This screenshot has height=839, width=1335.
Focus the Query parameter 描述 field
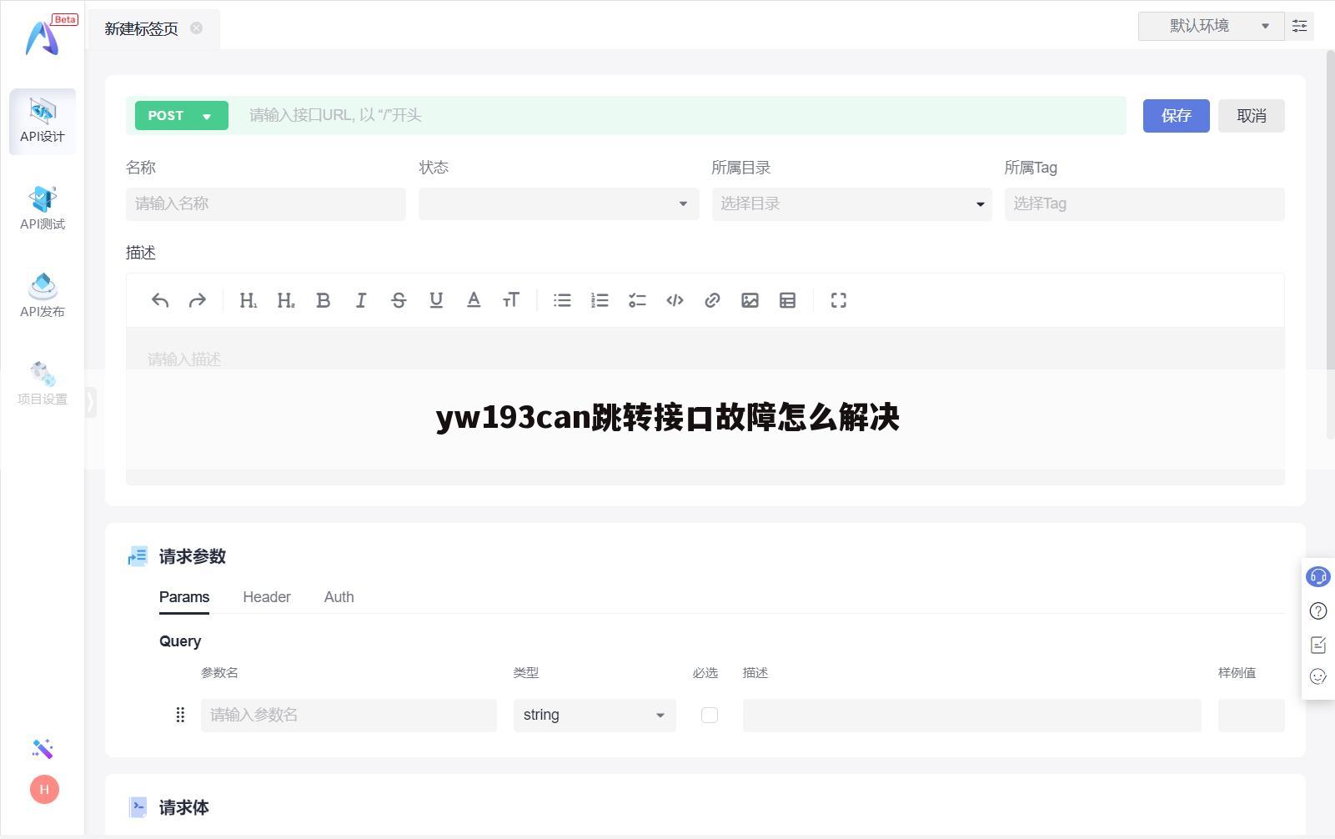pyautogui.click(x=971, y=715)
